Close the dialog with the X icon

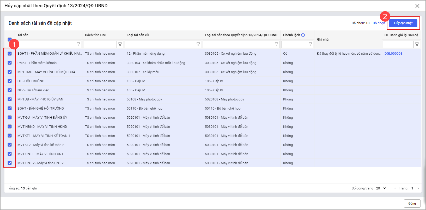pos(417,6)
